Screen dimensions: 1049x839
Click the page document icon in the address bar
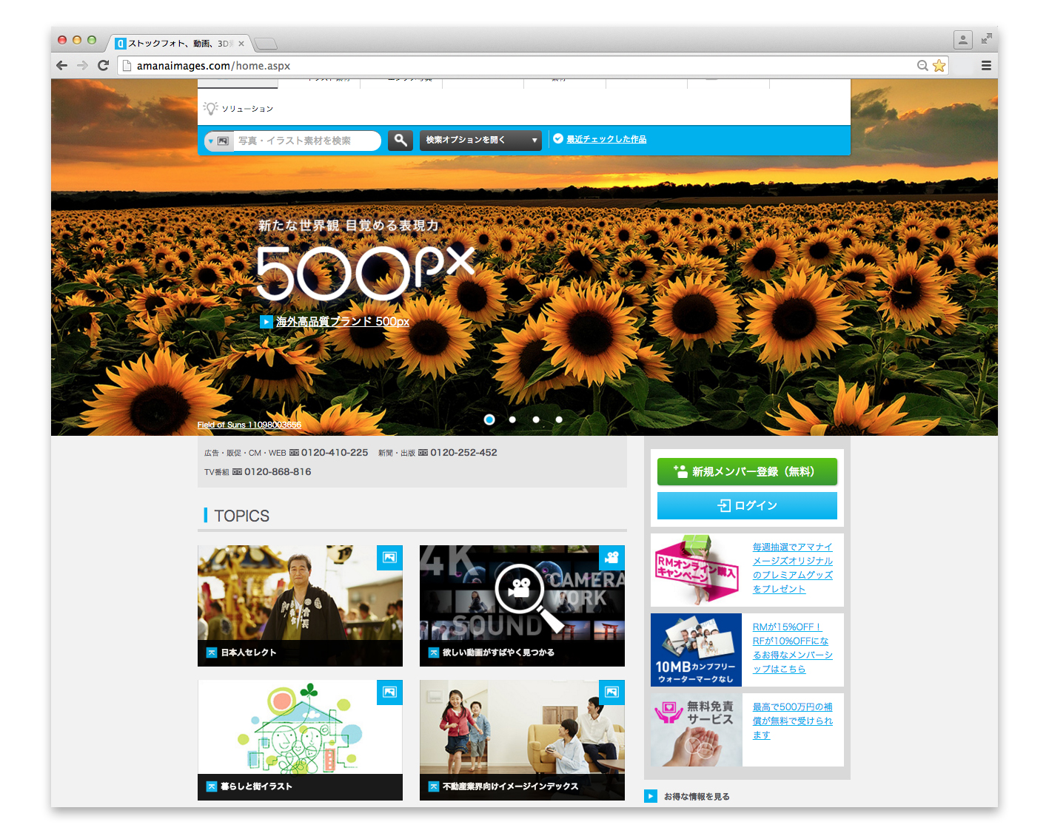tap(127, 65)
